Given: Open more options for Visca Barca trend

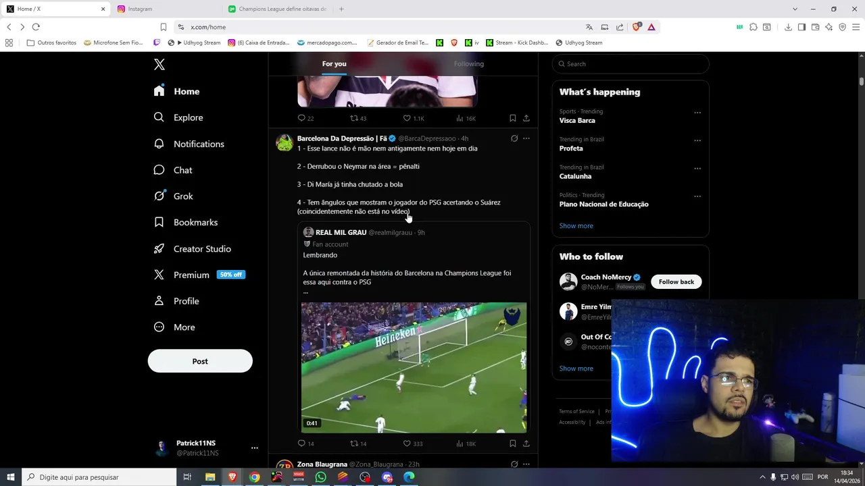Looking at the screenshot, I should point(697,113).
